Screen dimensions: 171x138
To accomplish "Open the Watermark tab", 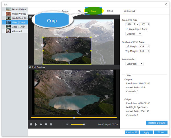I will tap(129, 11).
